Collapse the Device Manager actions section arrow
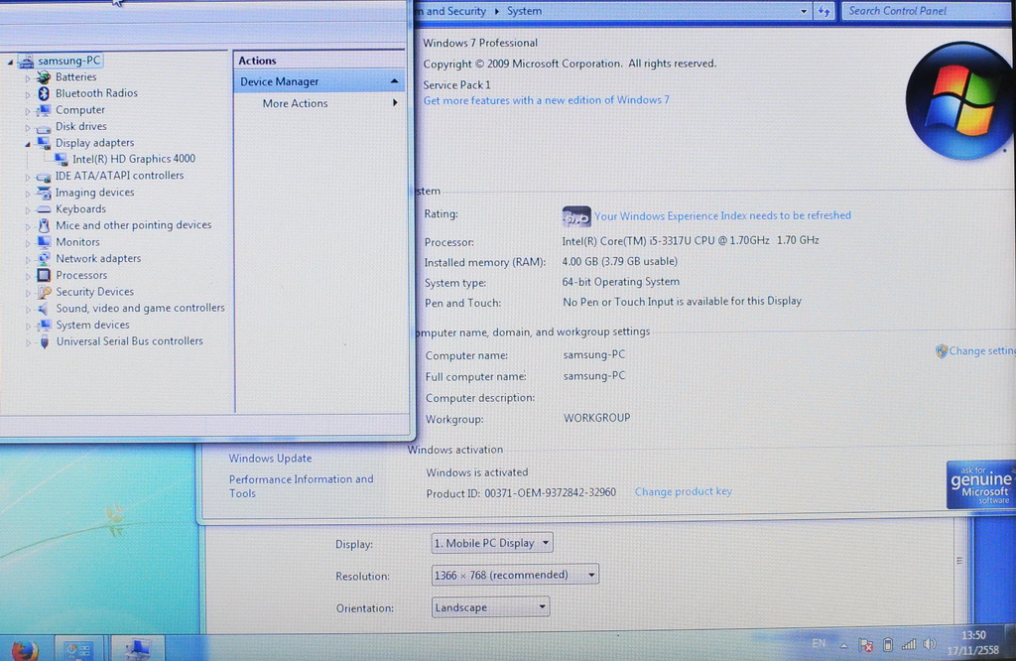The width and height of the screenshot is (1016, 661). click(x=394, y=81)
